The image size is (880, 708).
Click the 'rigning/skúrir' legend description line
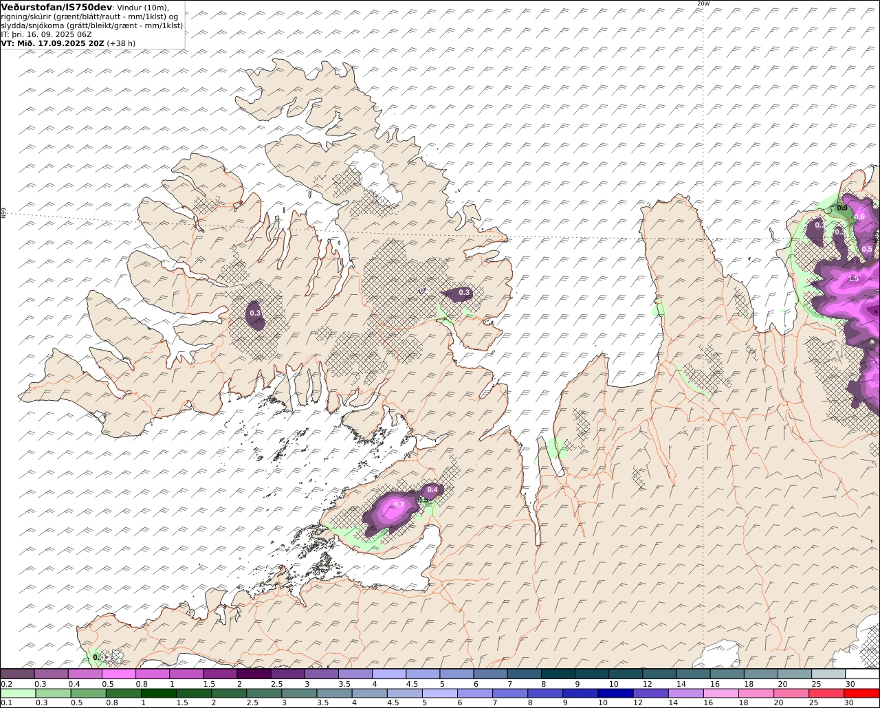(x=90, y=16)
